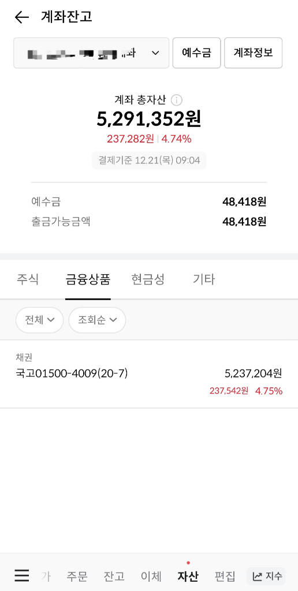
Task: Open the 국고01500-4009(20-7) bond item
Action: point(149,374)
